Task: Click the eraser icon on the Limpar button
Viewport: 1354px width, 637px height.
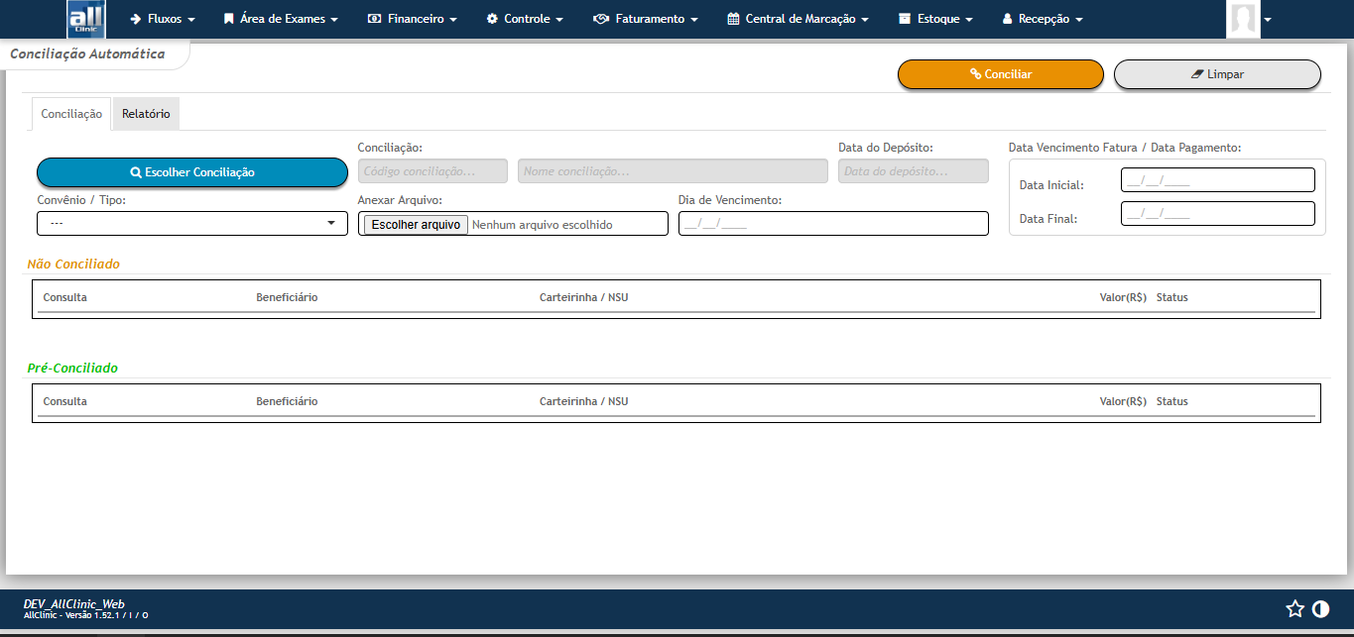Action: [1195, 73]
